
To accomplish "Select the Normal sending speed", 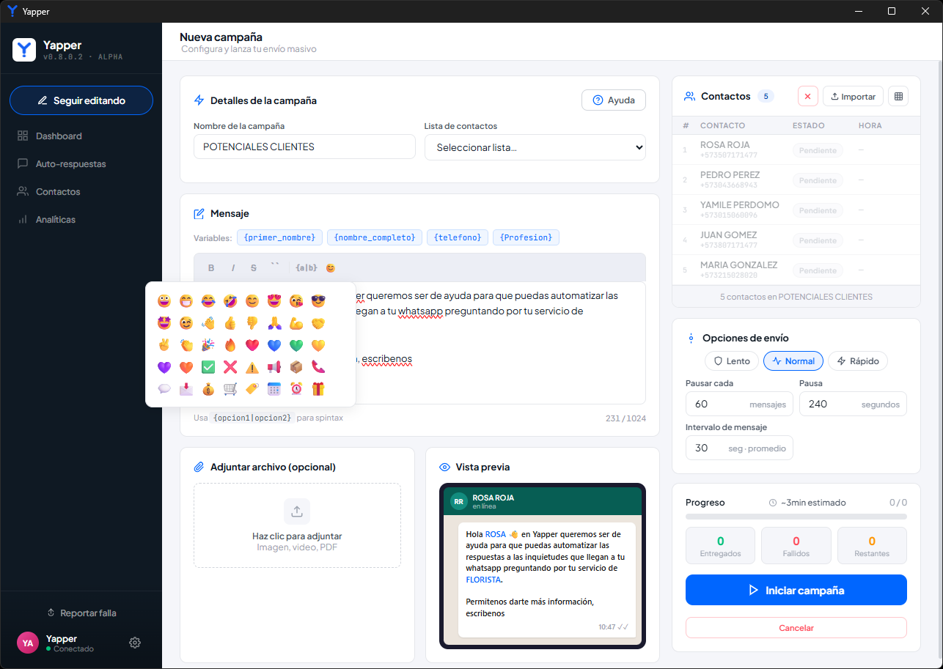I will [x=793, y=361].
